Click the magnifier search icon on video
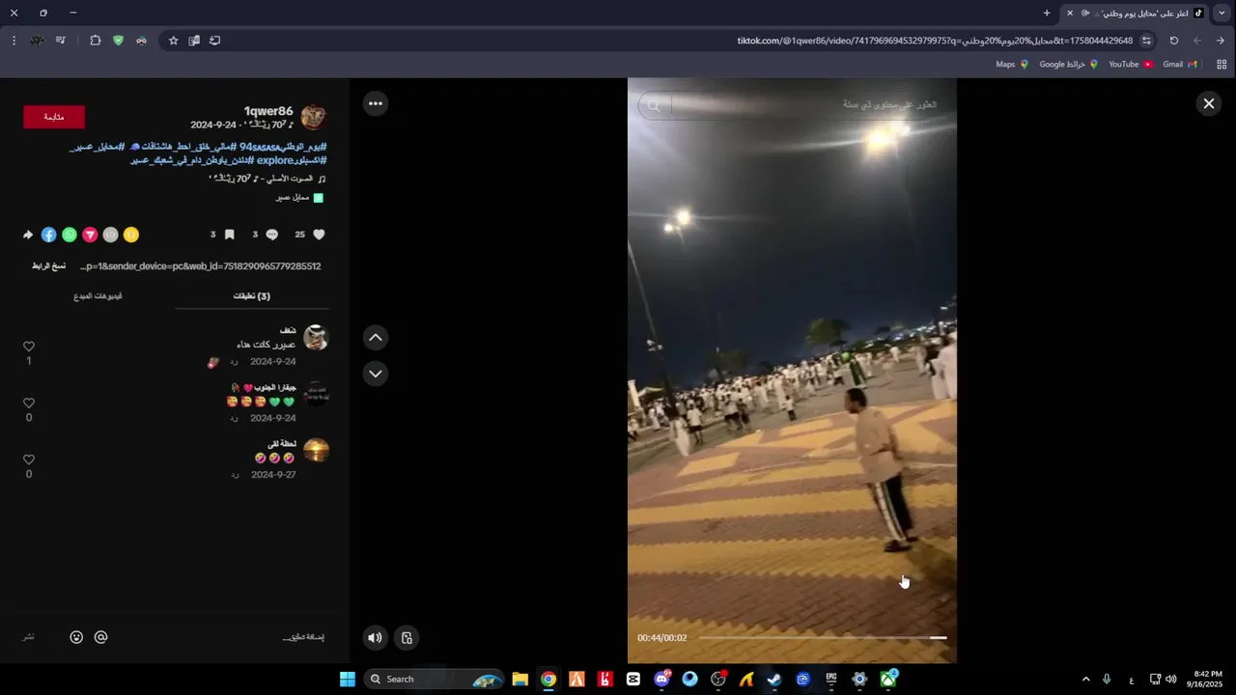This screenshot has width=1236, height=695. click(654, 105)
